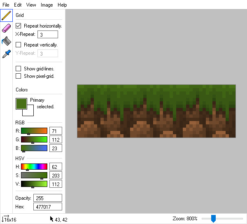The height and width of the screenshot is (224, 247).
Task: Select the Pencil drawing tool
Action: pyautogui.click(x=6, y=15)
